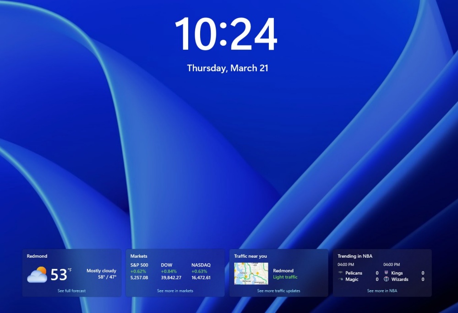Select the NASDAQ index label
Screen dimensions: 458x313
click(201, 265)
